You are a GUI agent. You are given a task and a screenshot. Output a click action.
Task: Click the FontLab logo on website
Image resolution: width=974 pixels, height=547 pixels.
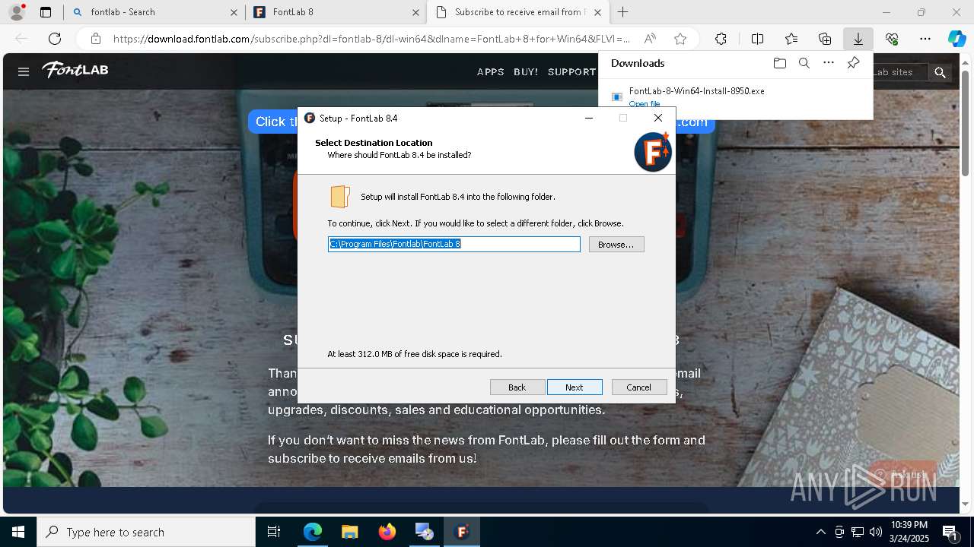point(75,70)
